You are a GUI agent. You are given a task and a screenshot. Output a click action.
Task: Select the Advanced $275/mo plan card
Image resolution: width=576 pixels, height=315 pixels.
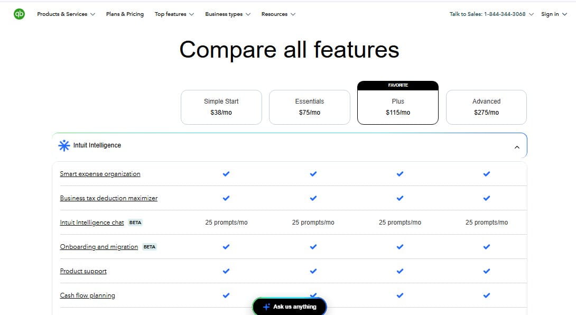[486, 107]
